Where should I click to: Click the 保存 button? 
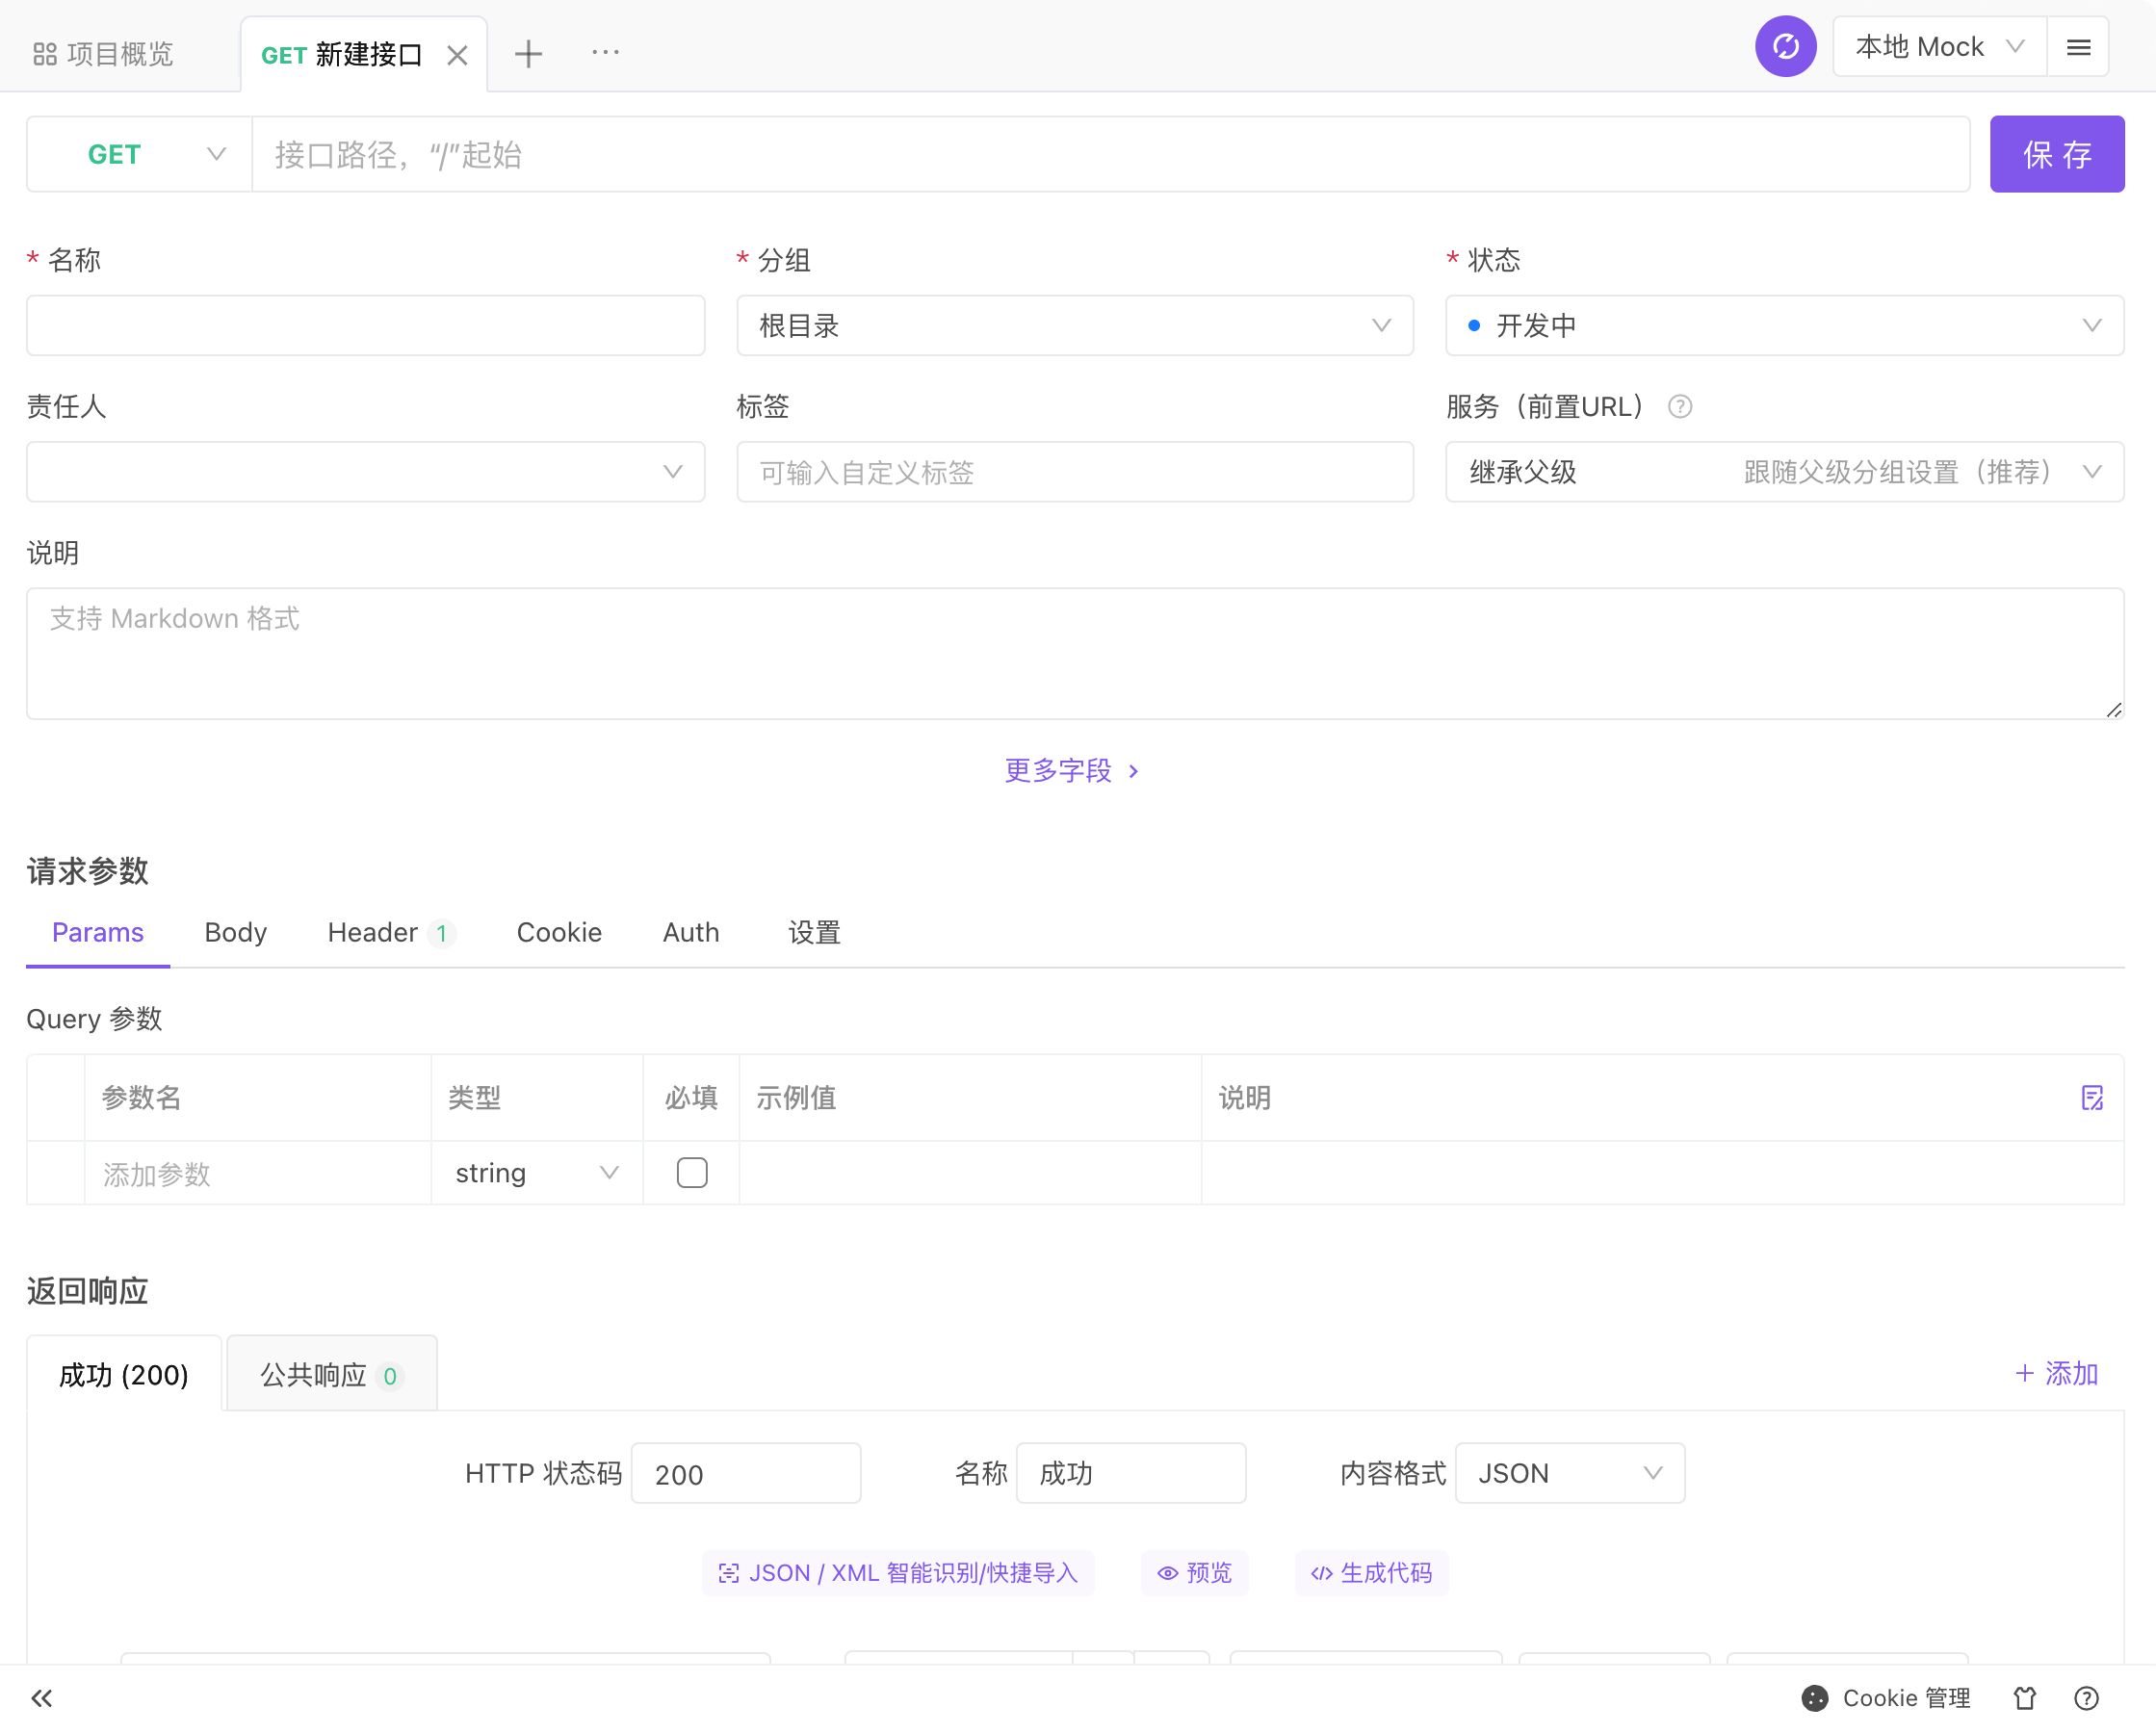pyautogui.click(x=2056, y=155)
